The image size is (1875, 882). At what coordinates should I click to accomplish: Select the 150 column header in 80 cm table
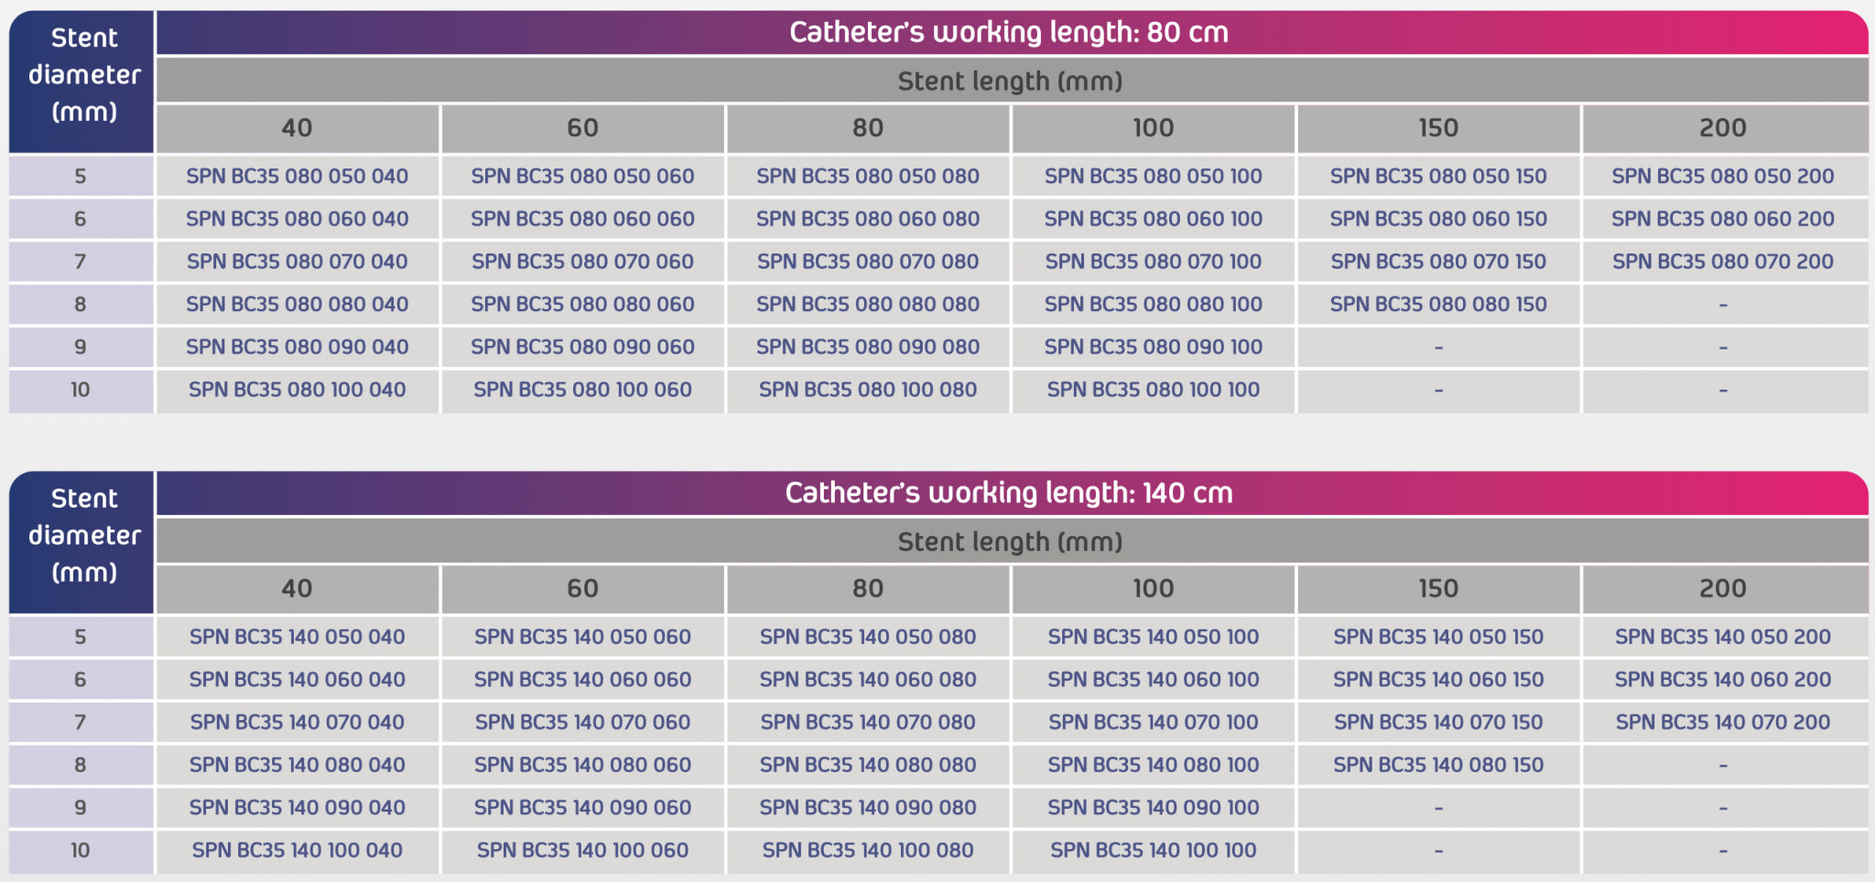[x=1437, y=128]
